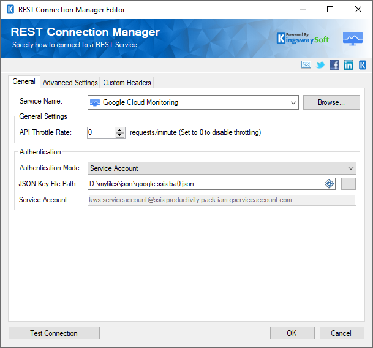The image size is (373, 348).
Task: Click the 'Service Name:' label
Action: click(41, 101)
